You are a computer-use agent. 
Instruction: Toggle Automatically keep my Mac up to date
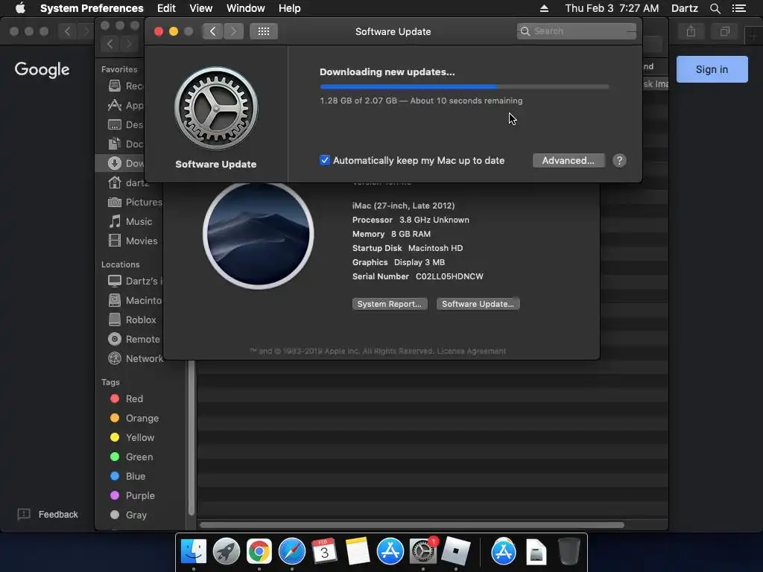325,160
